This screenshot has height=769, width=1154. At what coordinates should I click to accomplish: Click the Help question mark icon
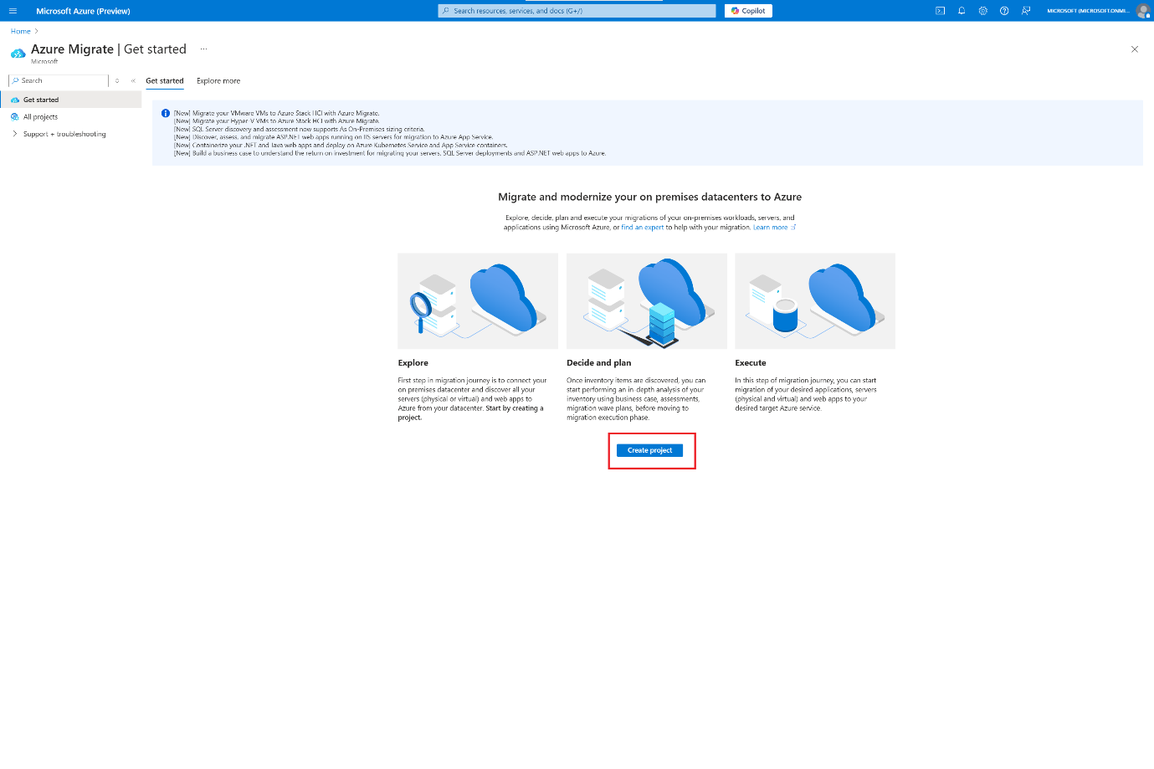click(1004, 11)
